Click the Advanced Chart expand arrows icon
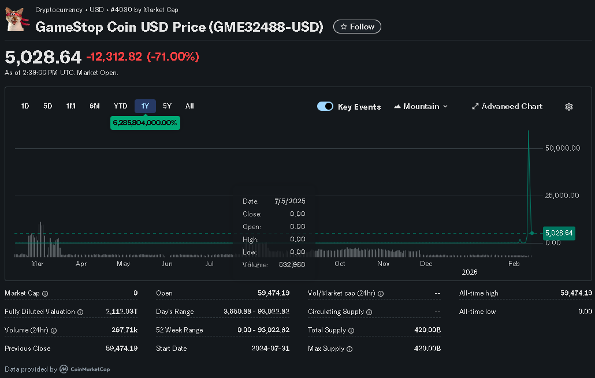The image size is (595, 378). pos(475,107)
